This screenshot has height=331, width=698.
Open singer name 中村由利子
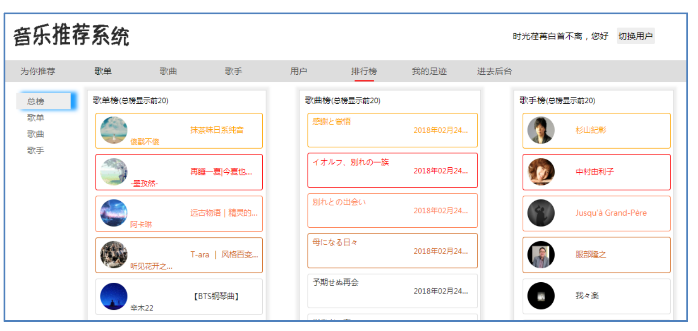595,172
